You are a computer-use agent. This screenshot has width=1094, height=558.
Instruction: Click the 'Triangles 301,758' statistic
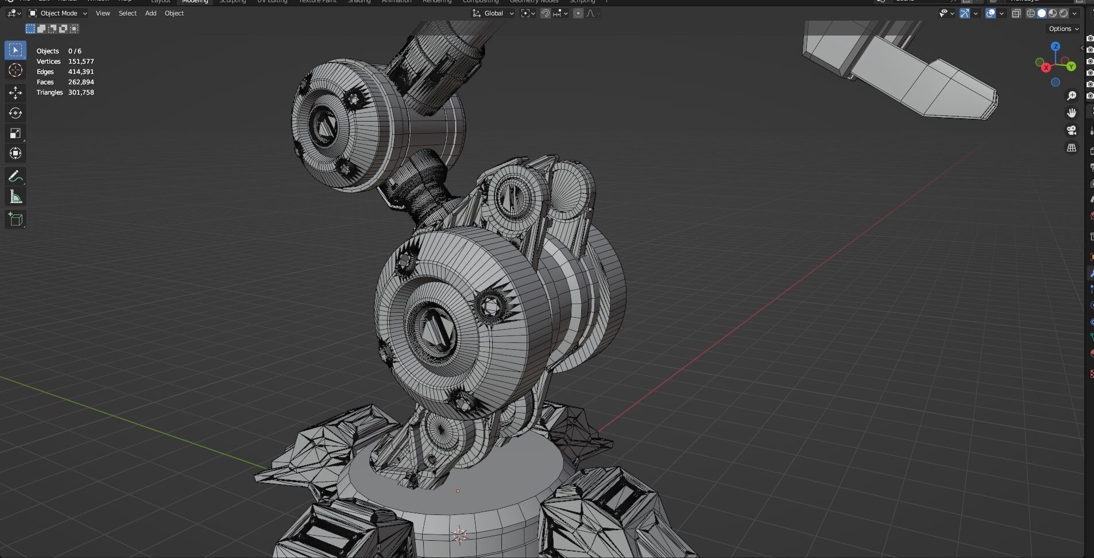pos(65,92)
